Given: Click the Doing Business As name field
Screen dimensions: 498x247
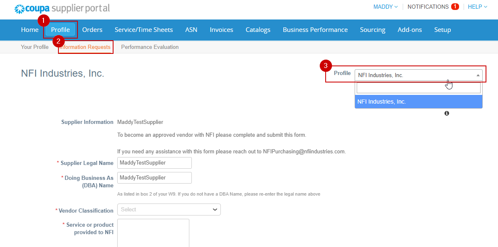Looking at the screenshot, I should point(155,178).
